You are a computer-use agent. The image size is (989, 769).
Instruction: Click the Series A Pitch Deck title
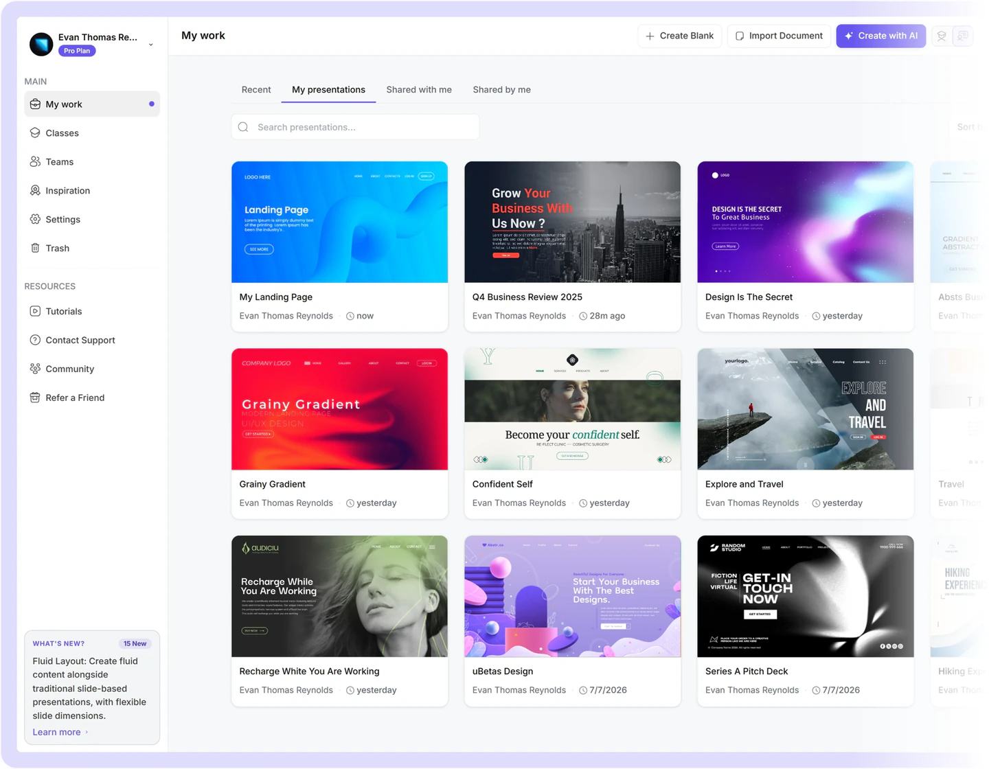(747, 672)
